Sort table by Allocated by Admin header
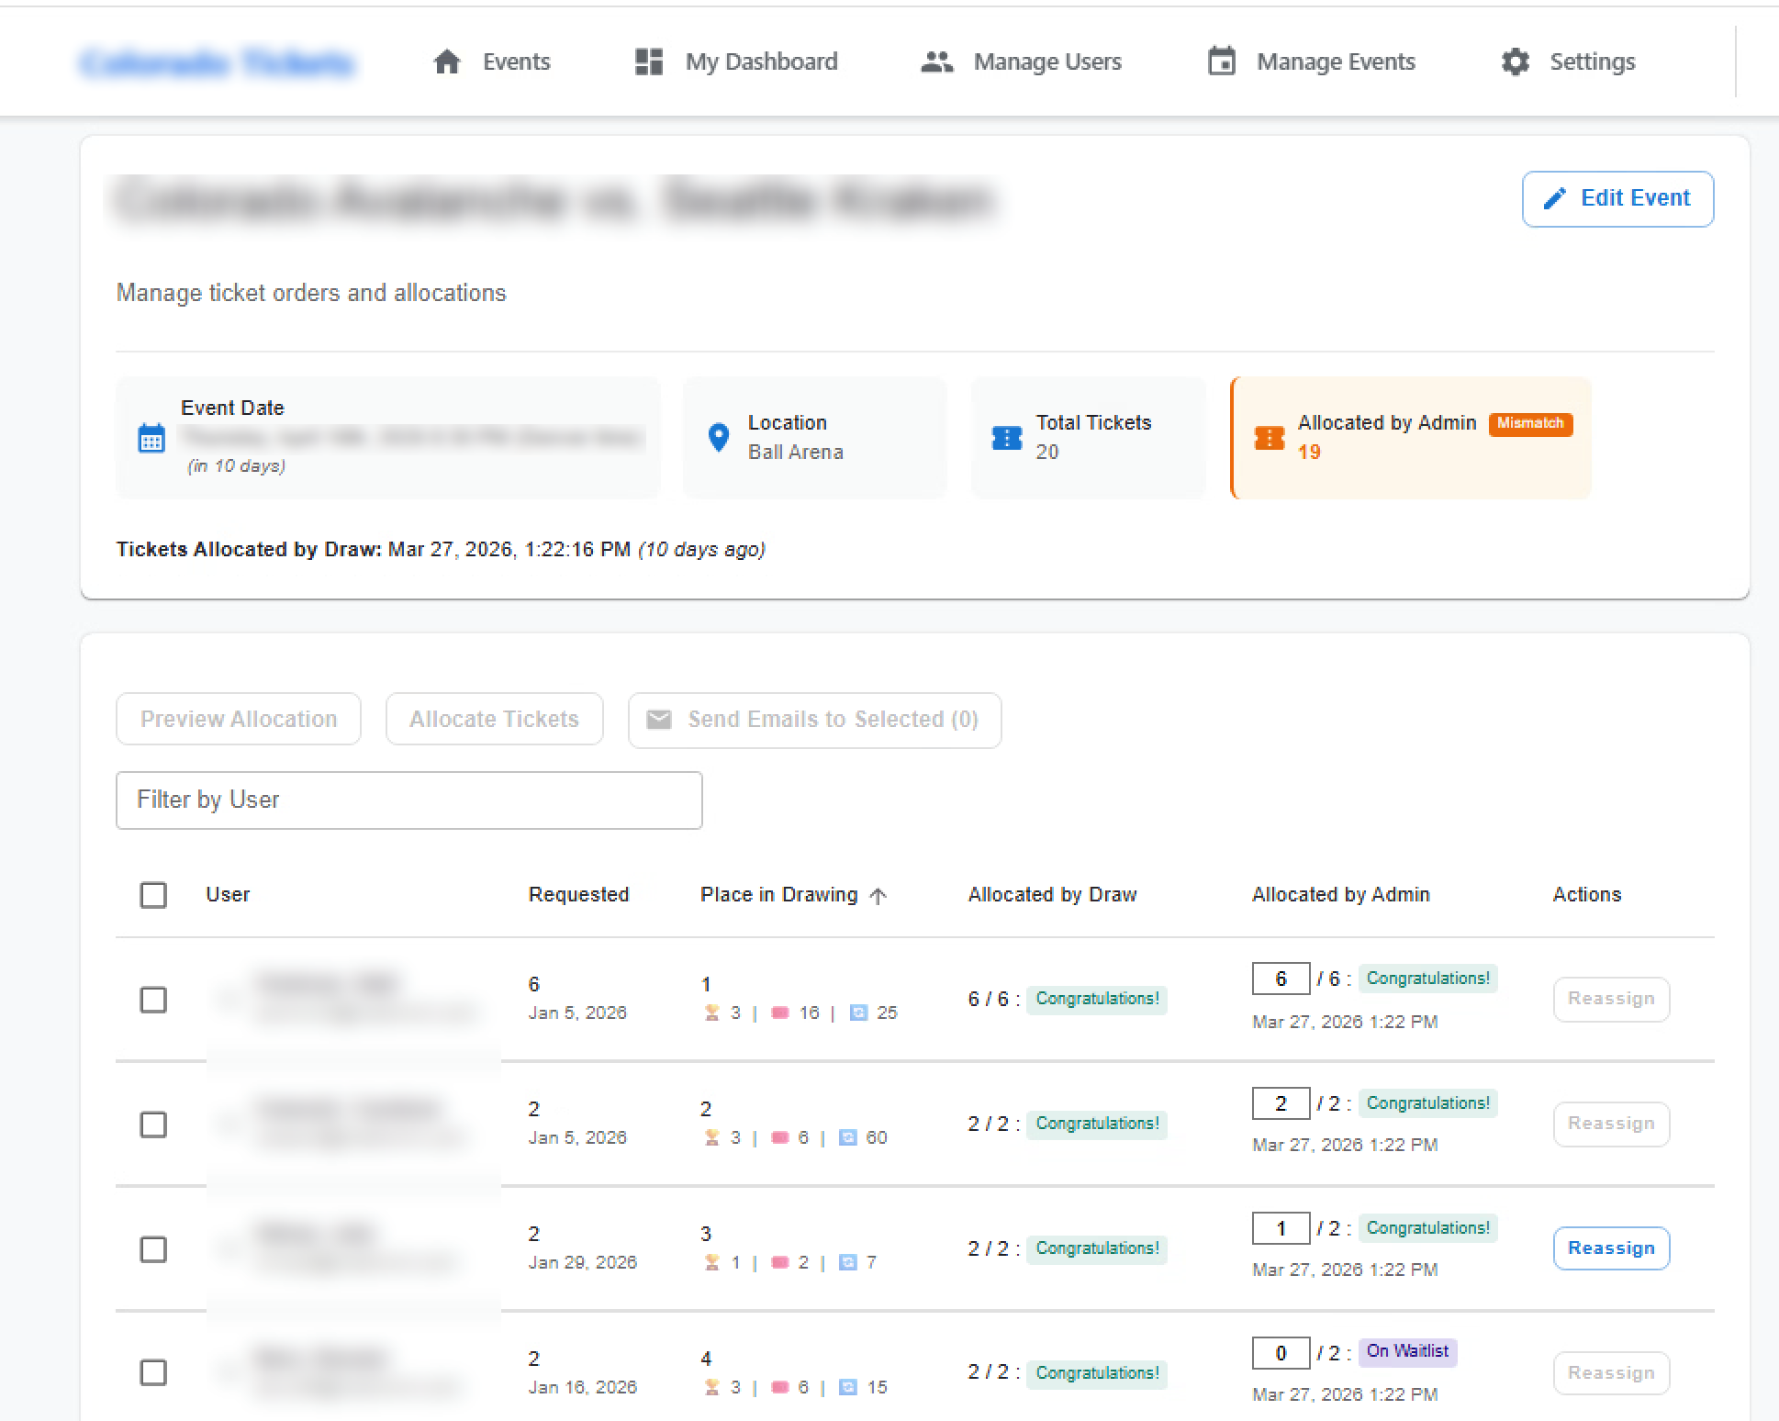Viewport: 1779px width, 1421px height. (1340, 895)
